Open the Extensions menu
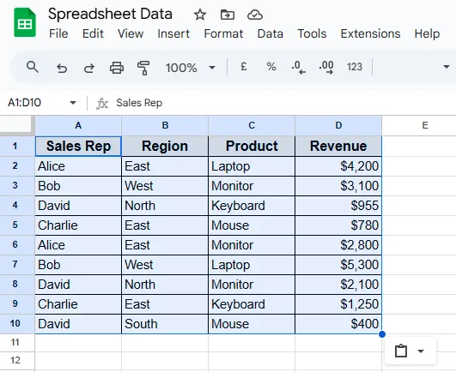The height and width of the screenshot is (372, 456). coord(370,33)
